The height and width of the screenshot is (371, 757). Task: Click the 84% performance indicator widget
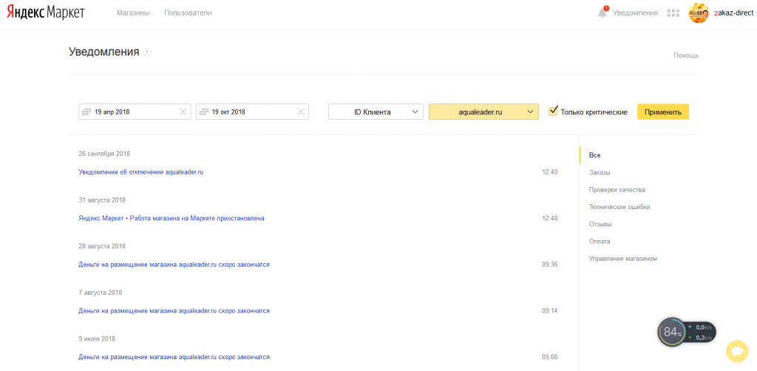click(x=672, y=332)
